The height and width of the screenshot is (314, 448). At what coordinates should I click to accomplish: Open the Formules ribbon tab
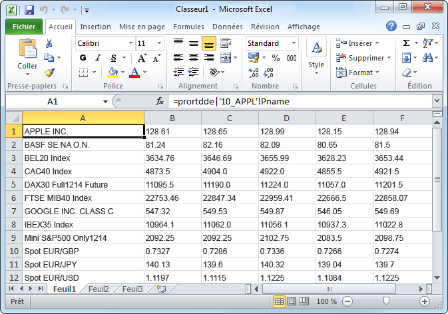click(188, 27)
